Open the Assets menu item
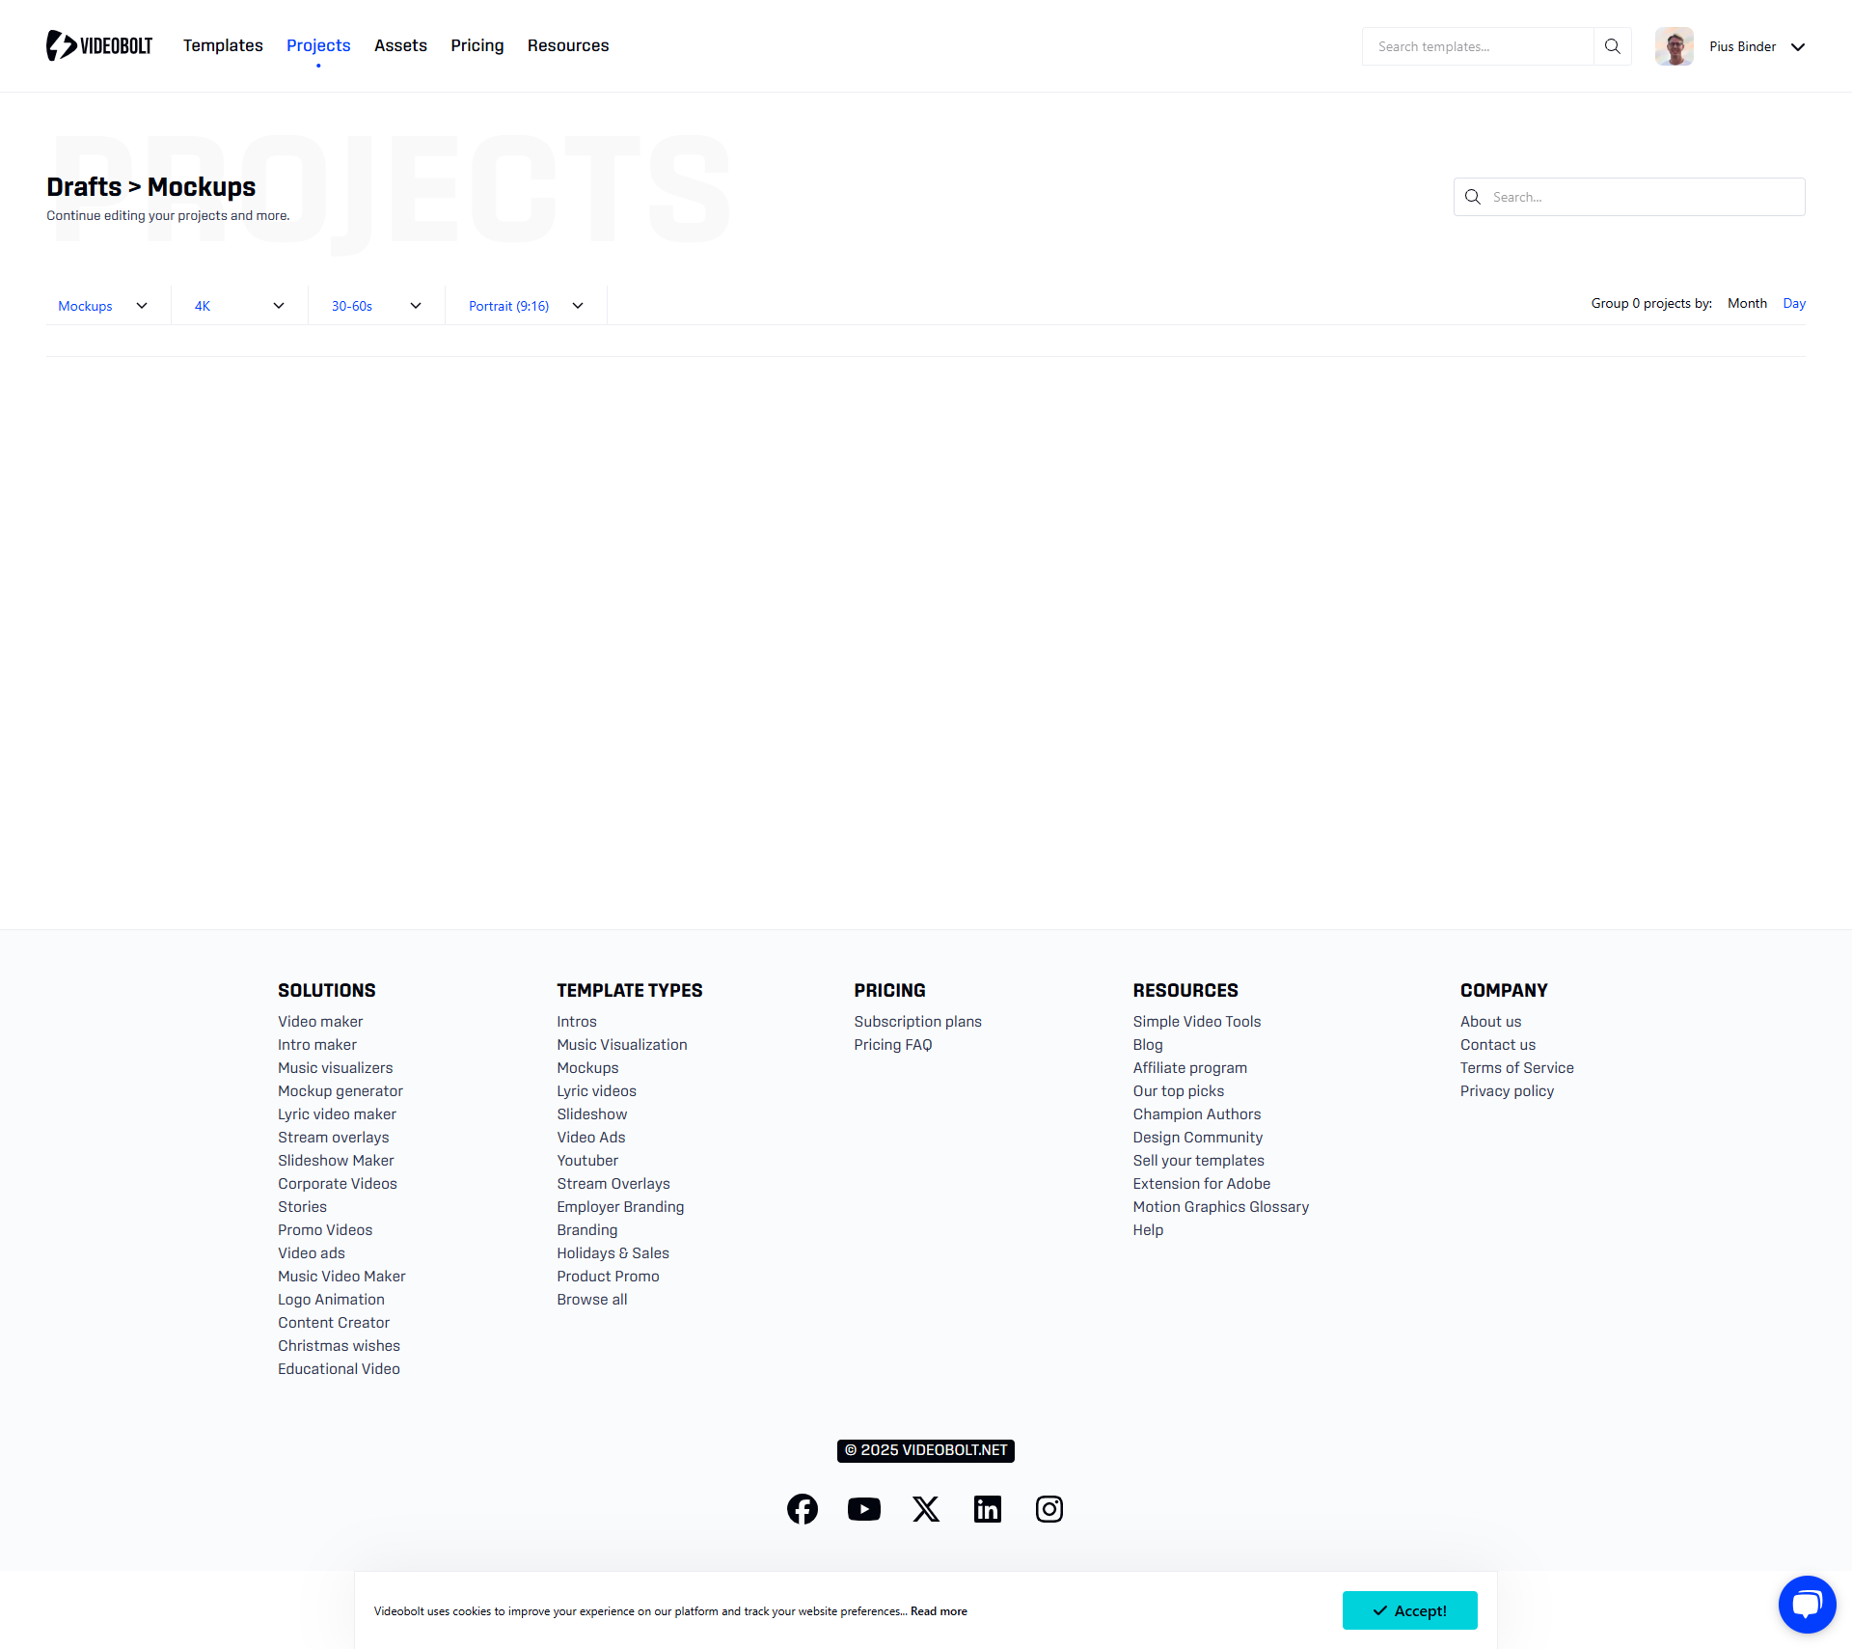 coord(400,45)
